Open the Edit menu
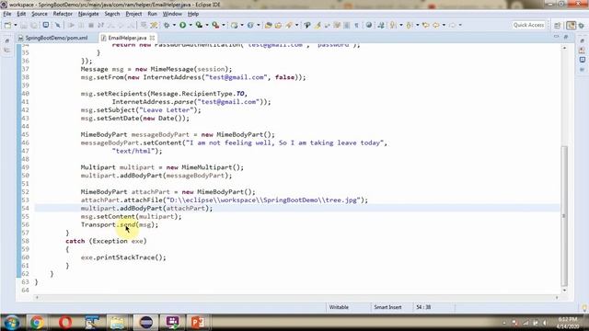 point(21,14)
